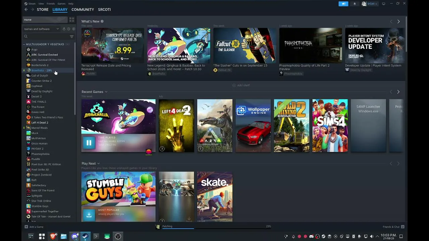
Task: Open the notifications bell
Action: click(x=355, y=4)
